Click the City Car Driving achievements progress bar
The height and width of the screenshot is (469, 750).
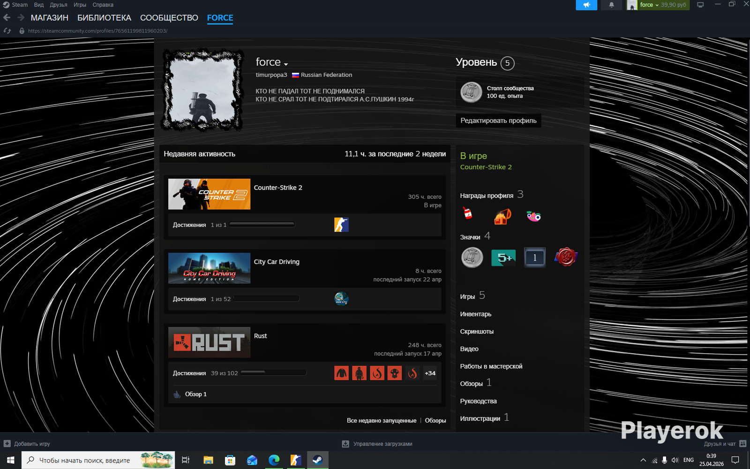click(266, 299)
